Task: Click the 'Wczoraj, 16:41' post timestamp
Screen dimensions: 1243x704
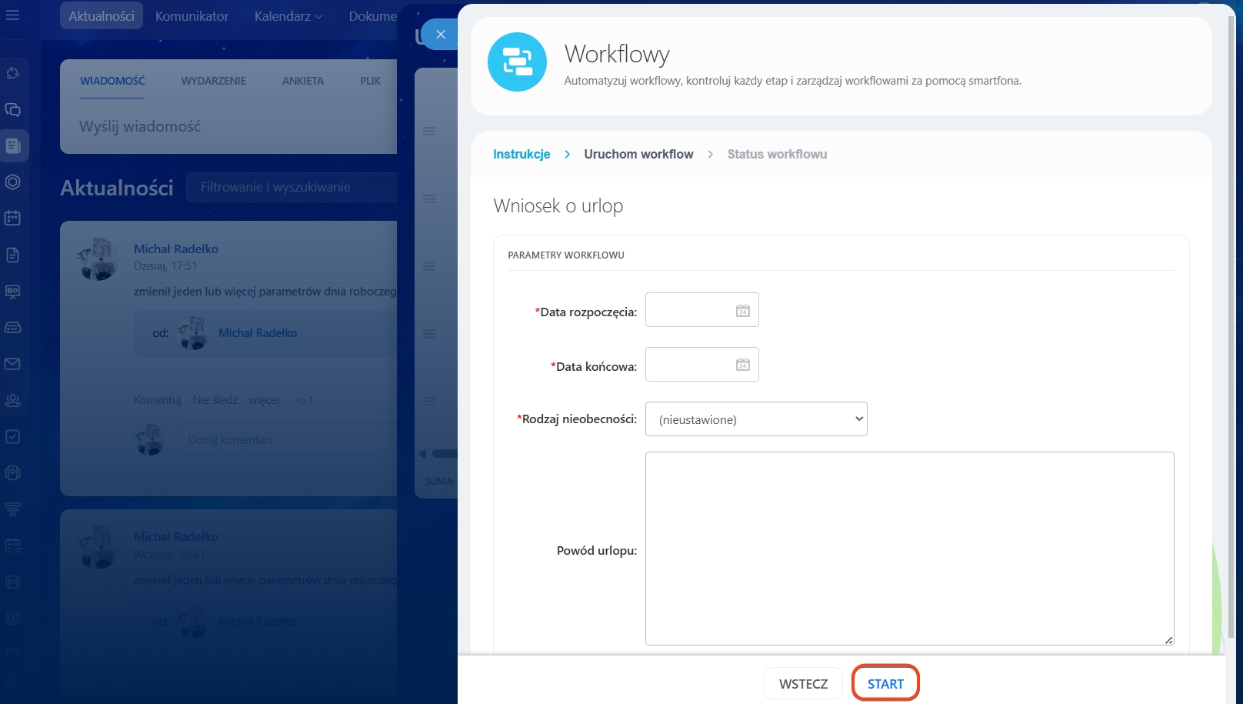Action: coord(169,554)
